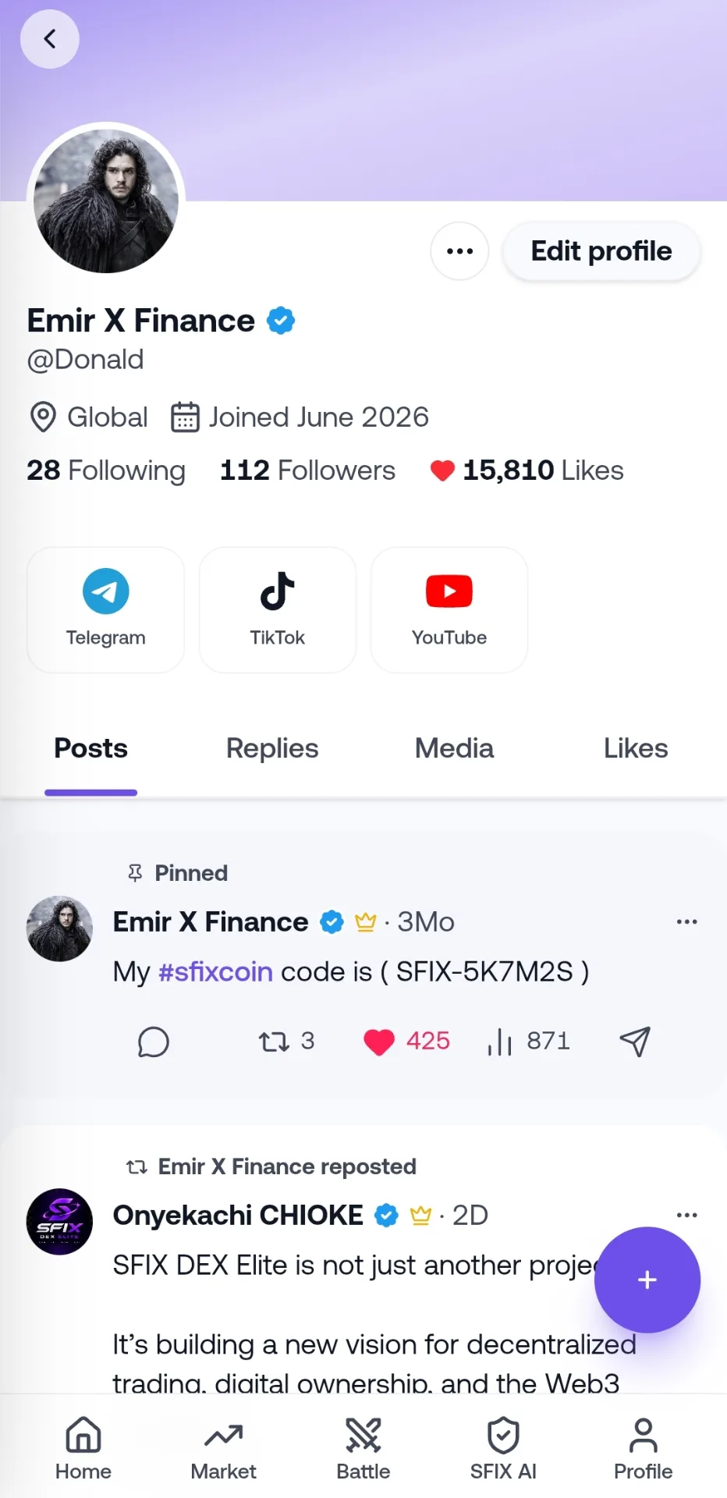Unlike the pinned post heart

click(x=379, y=1042)
